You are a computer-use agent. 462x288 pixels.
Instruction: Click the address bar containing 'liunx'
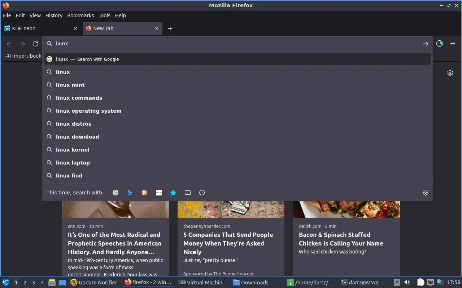[x=237, y=44]
